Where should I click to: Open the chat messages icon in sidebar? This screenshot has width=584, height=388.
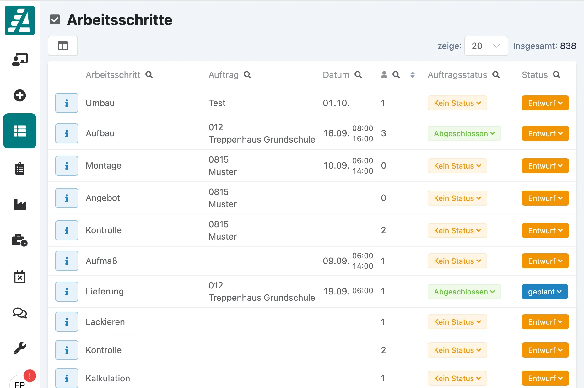click(19, 313)
